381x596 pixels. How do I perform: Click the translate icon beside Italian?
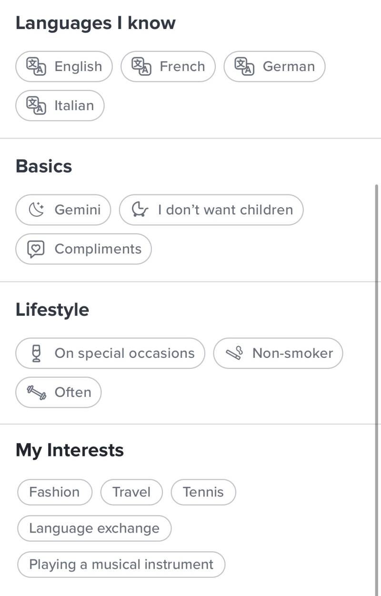[x=36, y=106]
